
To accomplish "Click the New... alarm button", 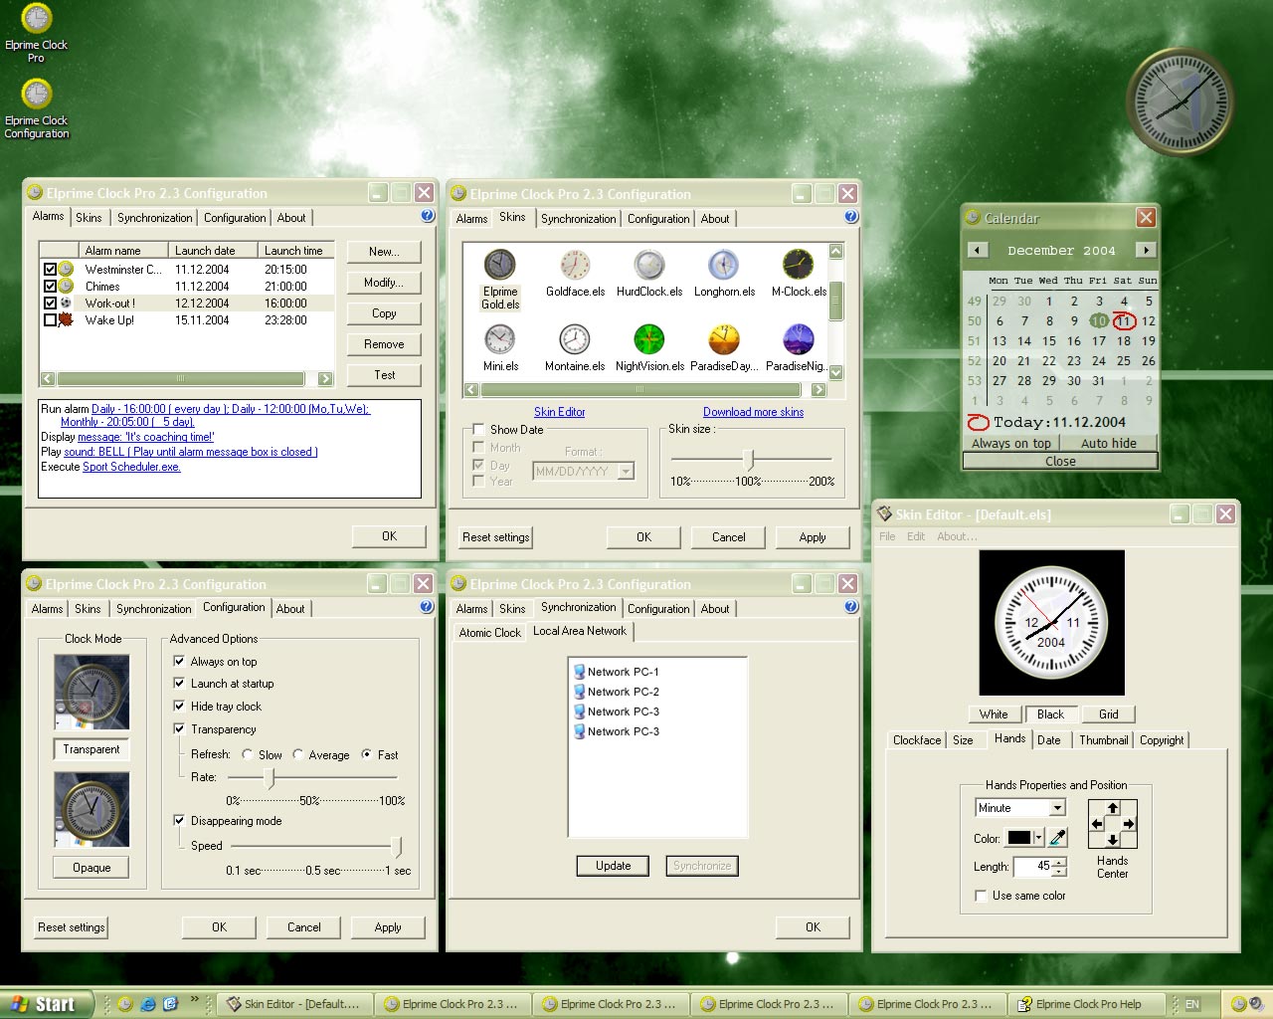I will click(x=384, y=252).
